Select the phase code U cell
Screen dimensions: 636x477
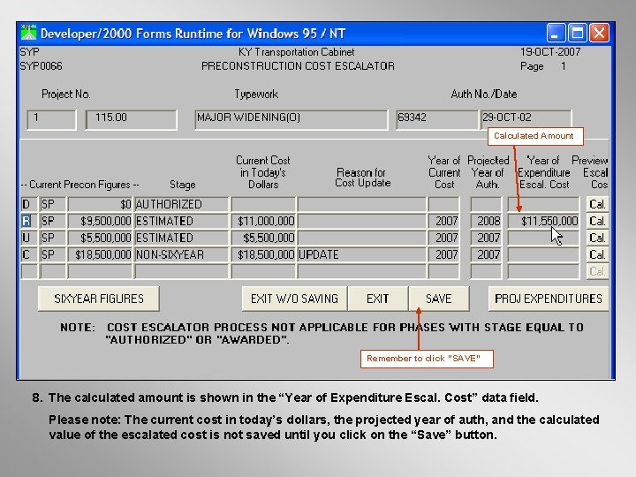click(29, 238)
